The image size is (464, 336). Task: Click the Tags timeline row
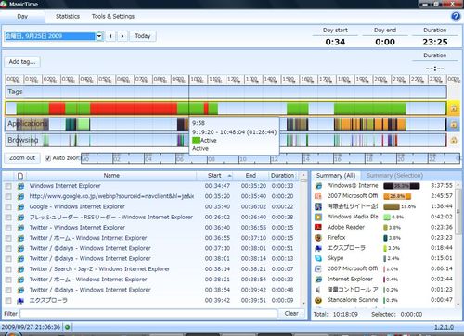[226, 92]
